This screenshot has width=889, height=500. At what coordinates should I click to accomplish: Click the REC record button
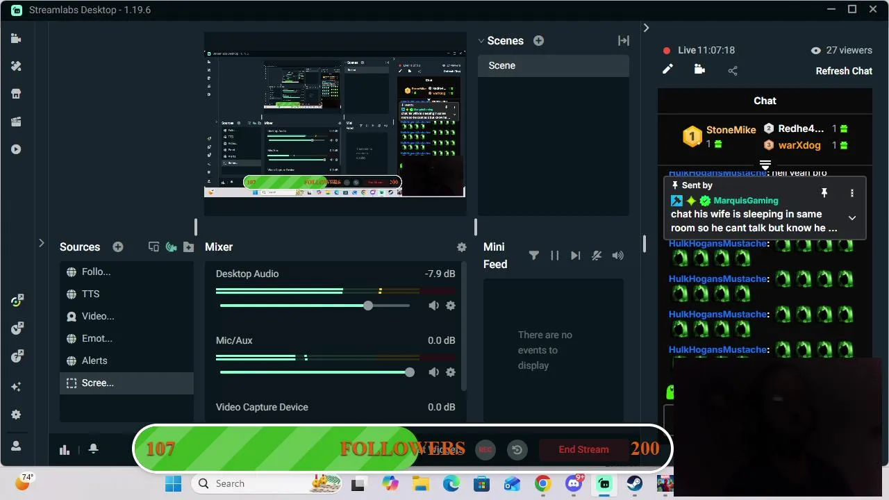485,449
